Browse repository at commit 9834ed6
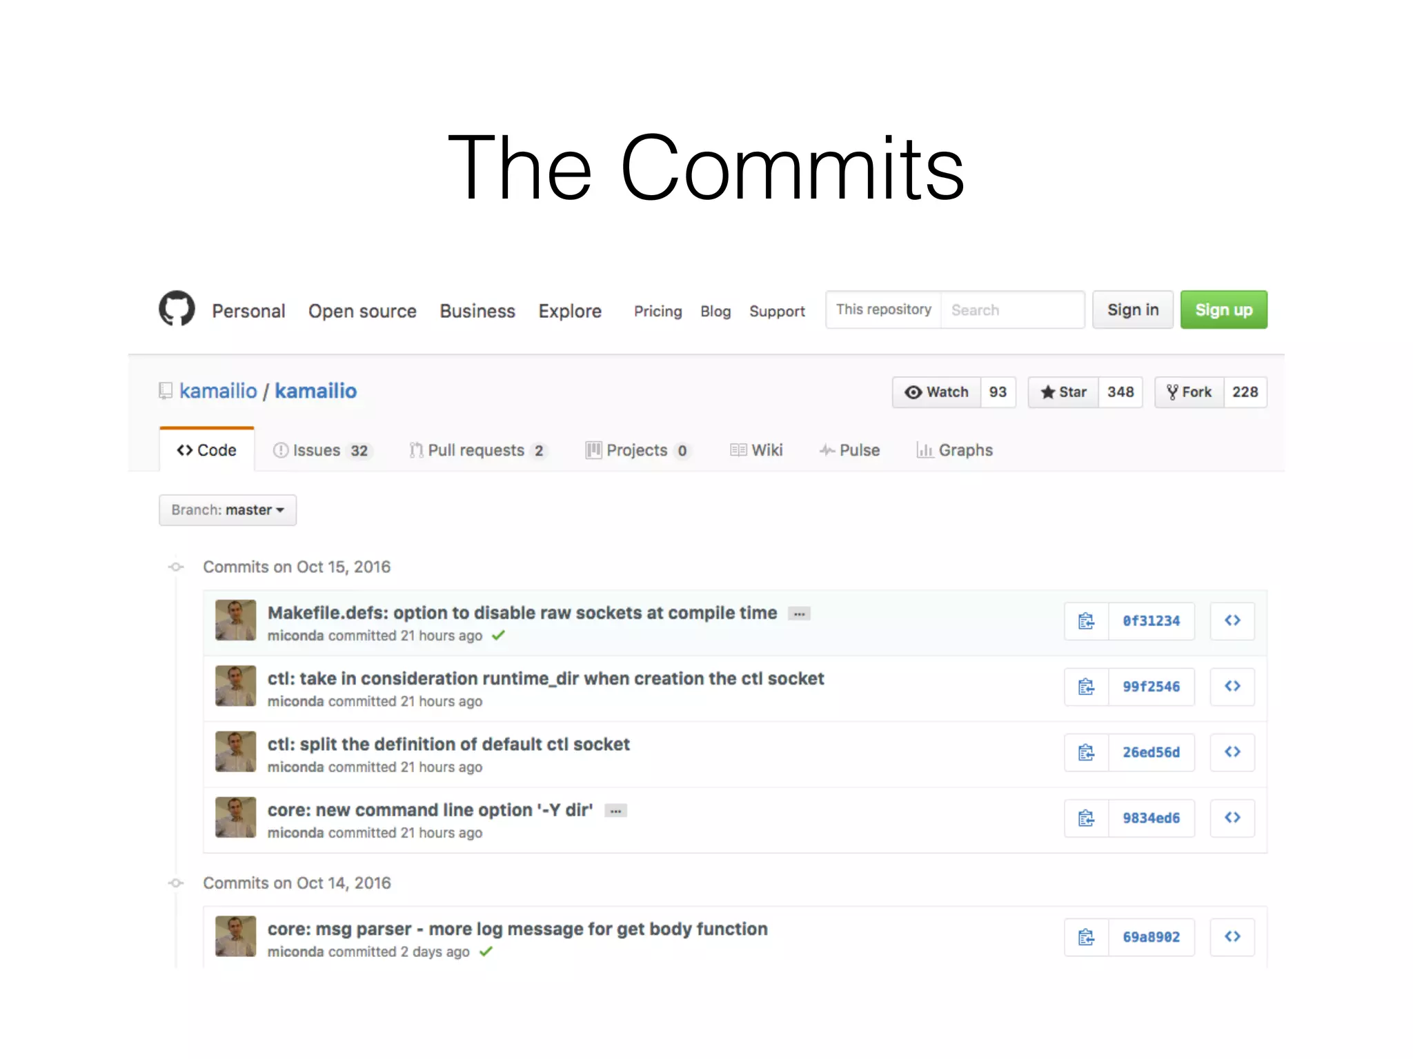This screenshot has width=1413, height=1059. (x=1232, y=818)
